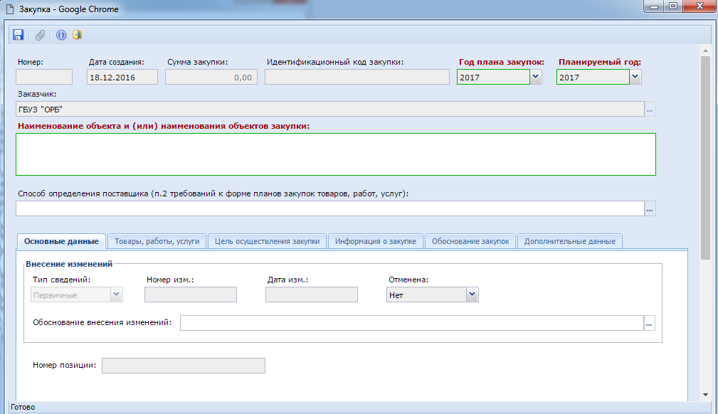Click the Наименование объекта закупки text area
Image resolution: width=718 pixels, height=414 pixels.
tap(335, 154)
